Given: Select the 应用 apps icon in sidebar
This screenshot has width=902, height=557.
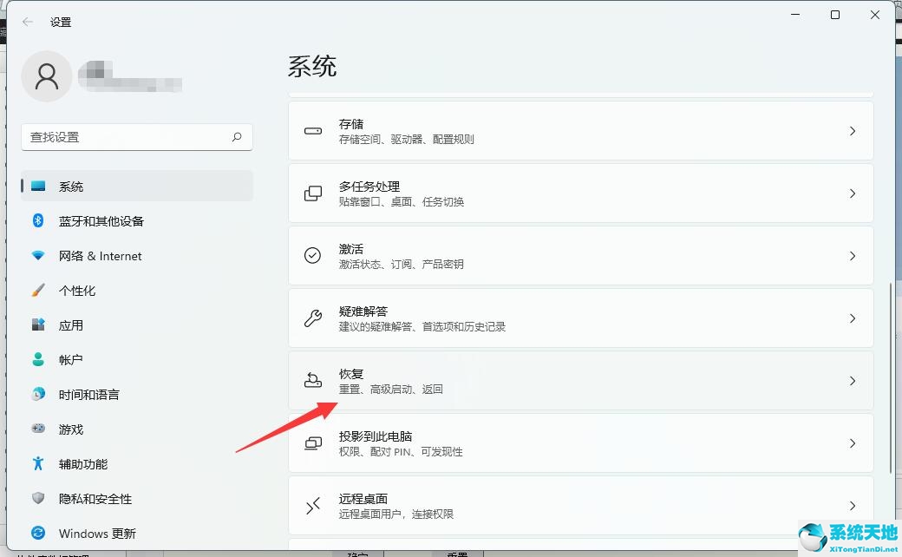Looking at the screenshot, I should click(x=36, y=325).
